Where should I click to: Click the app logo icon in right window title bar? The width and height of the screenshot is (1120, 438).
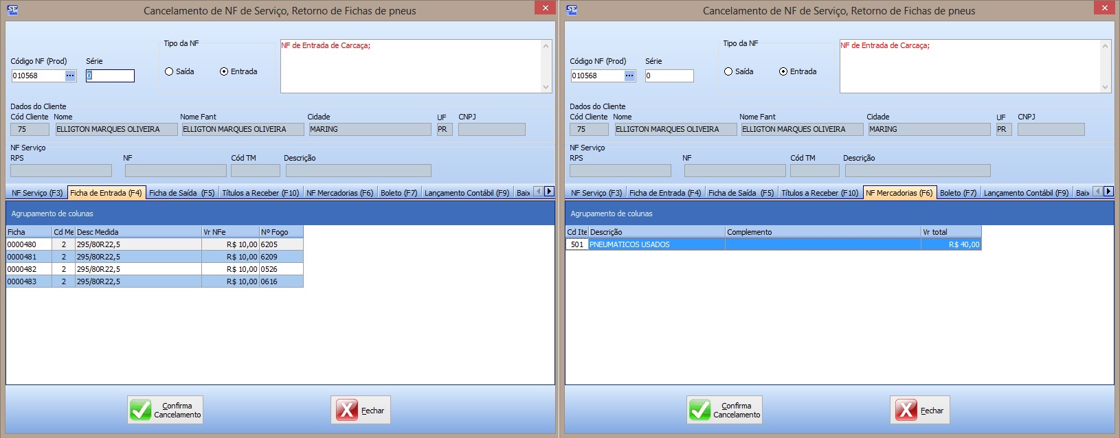click(572, 10)
